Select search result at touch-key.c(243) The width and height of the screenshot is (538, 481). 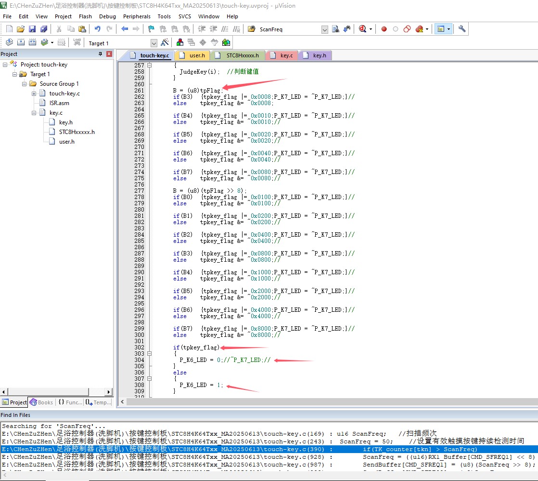[269, 441]
